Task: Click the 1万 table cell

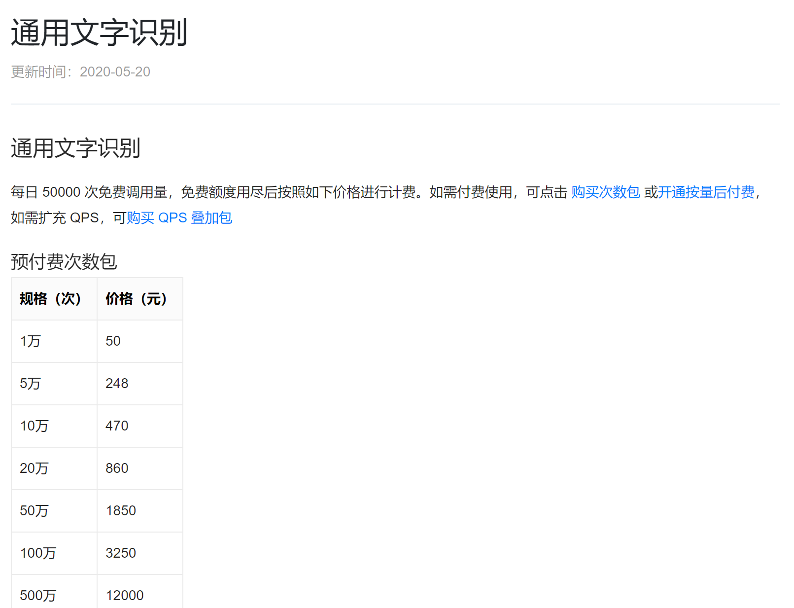Action: 31,341
